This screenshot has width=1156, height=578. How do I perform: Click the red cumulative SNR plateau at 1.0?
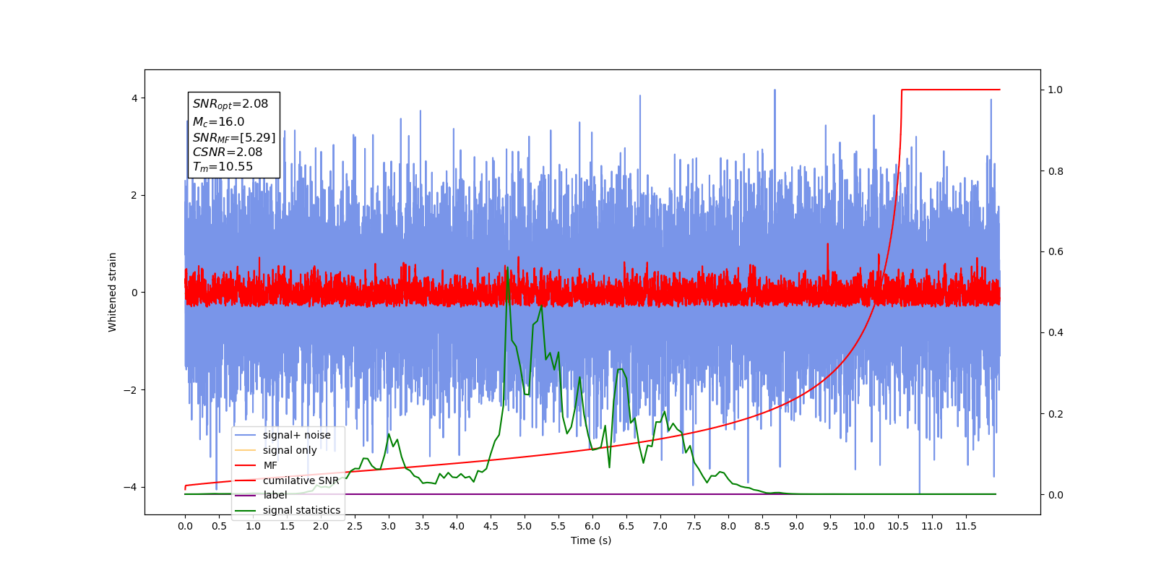click(x=951, y=90)
